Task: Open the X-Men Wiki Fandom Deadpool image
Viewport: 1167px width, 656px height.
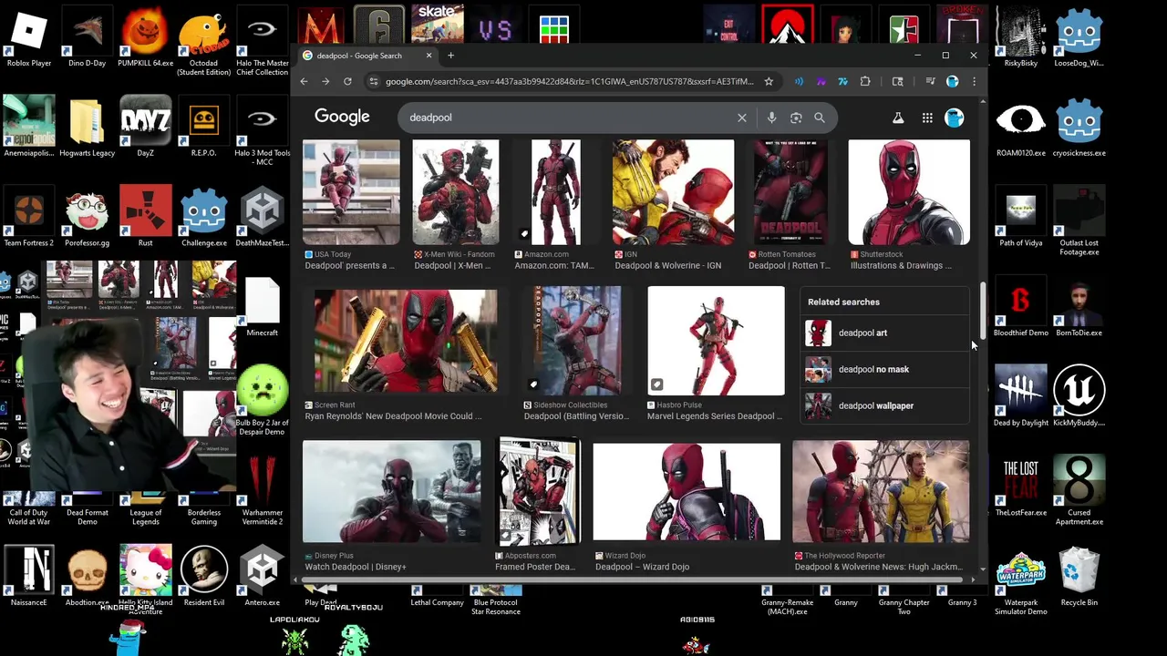Action: 456,192
